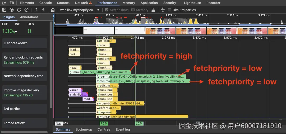The width and height of the screenshot is (286, 134).
Task: Select the head request bar
Action: [x=75, y=68]
